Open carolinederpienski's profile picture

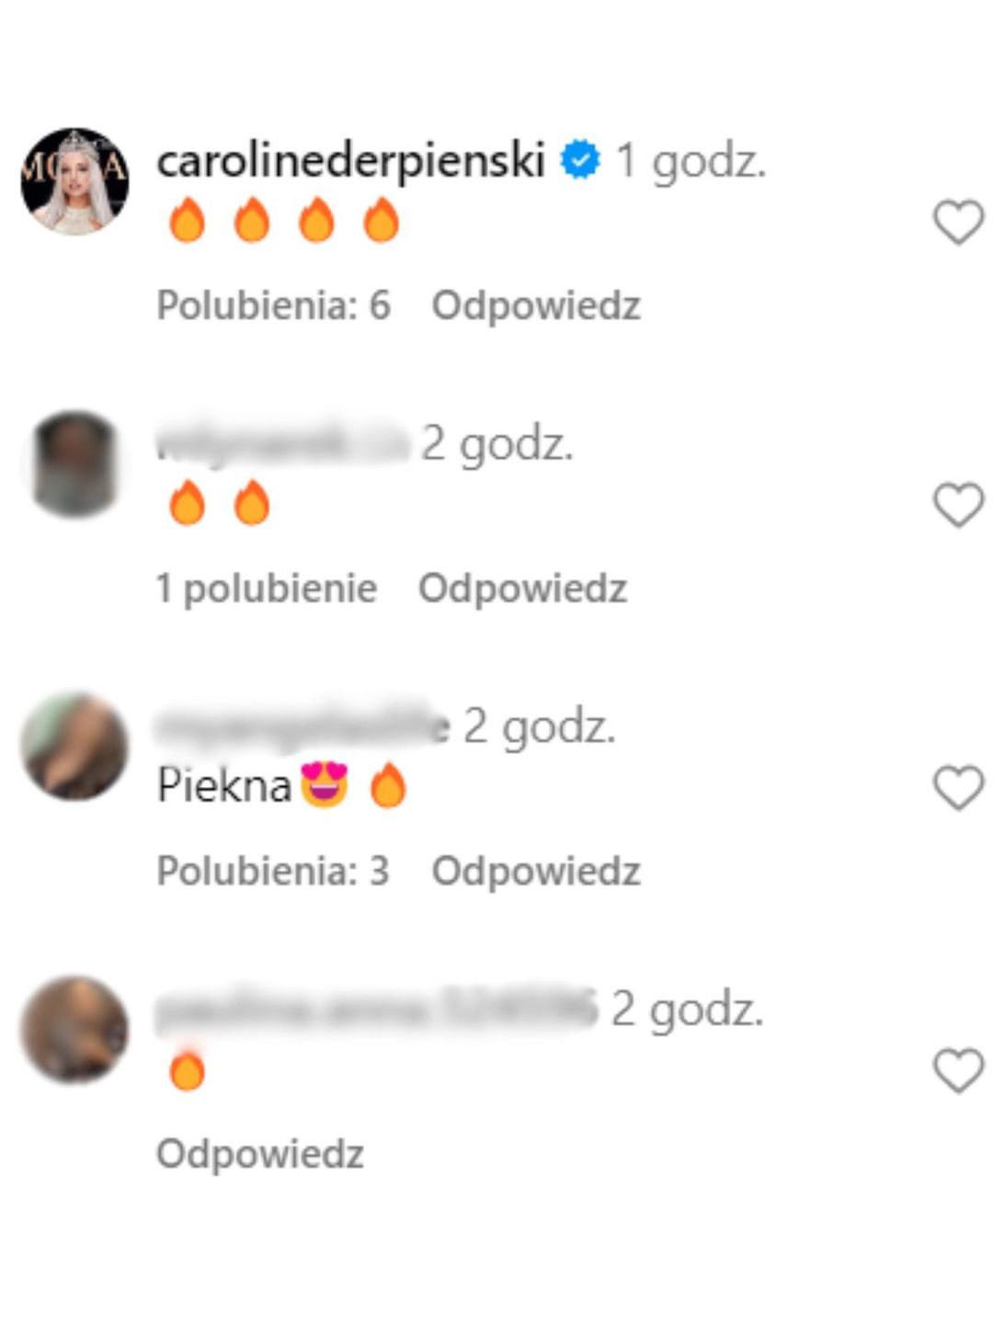[74, 181]
